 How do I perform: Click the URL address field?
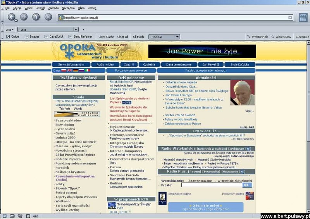click(175, 17)
